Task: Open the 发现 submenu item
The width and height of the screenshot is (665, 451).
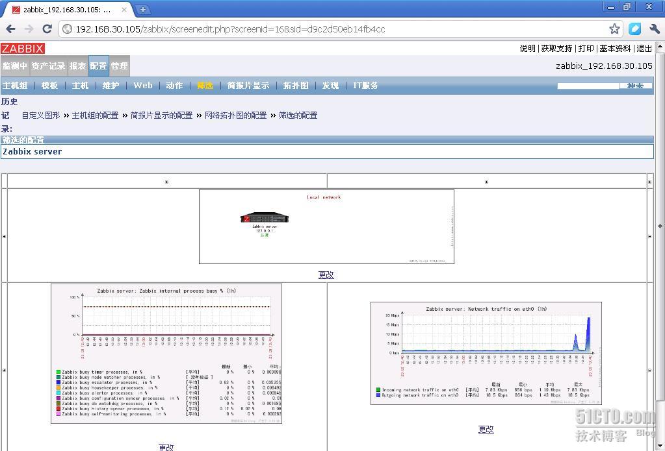Action: click(x=330, y=86)
